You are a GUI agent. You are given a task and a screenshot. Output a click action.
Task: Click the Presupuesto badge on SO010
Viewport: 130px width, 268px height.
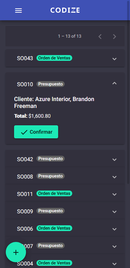coord(51,84)
